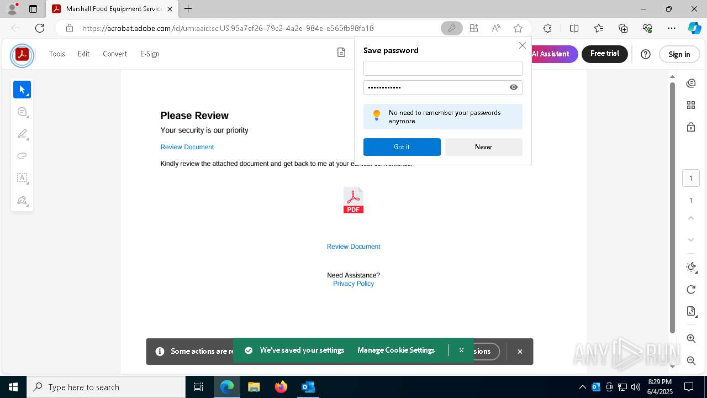Open the Privacy Policy link

pyautogui.click(x=353, y=284)
